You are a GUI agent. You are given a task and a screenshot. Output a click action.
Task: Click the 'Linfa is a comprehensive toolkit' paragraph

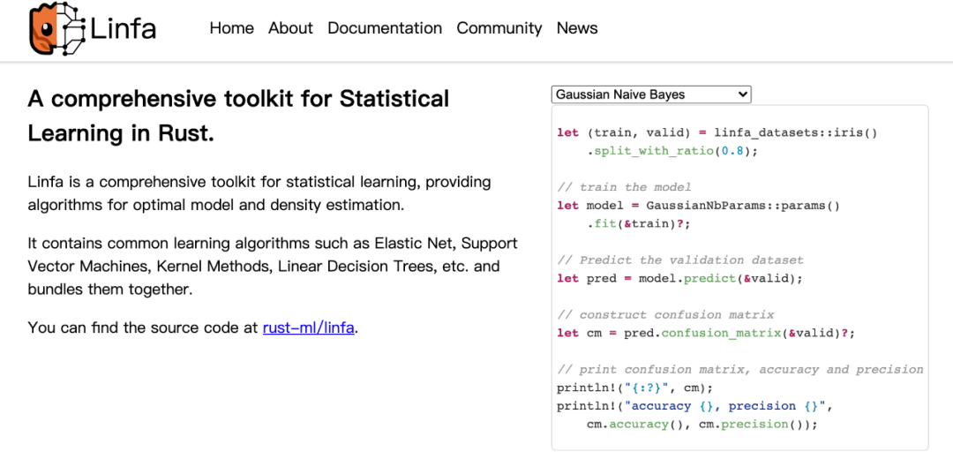[x=259, y=193]
